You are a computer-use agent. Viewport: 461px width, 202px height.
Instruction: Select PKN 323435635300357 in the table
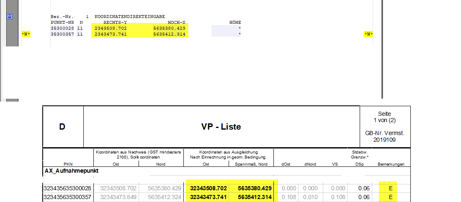[67, 197]
